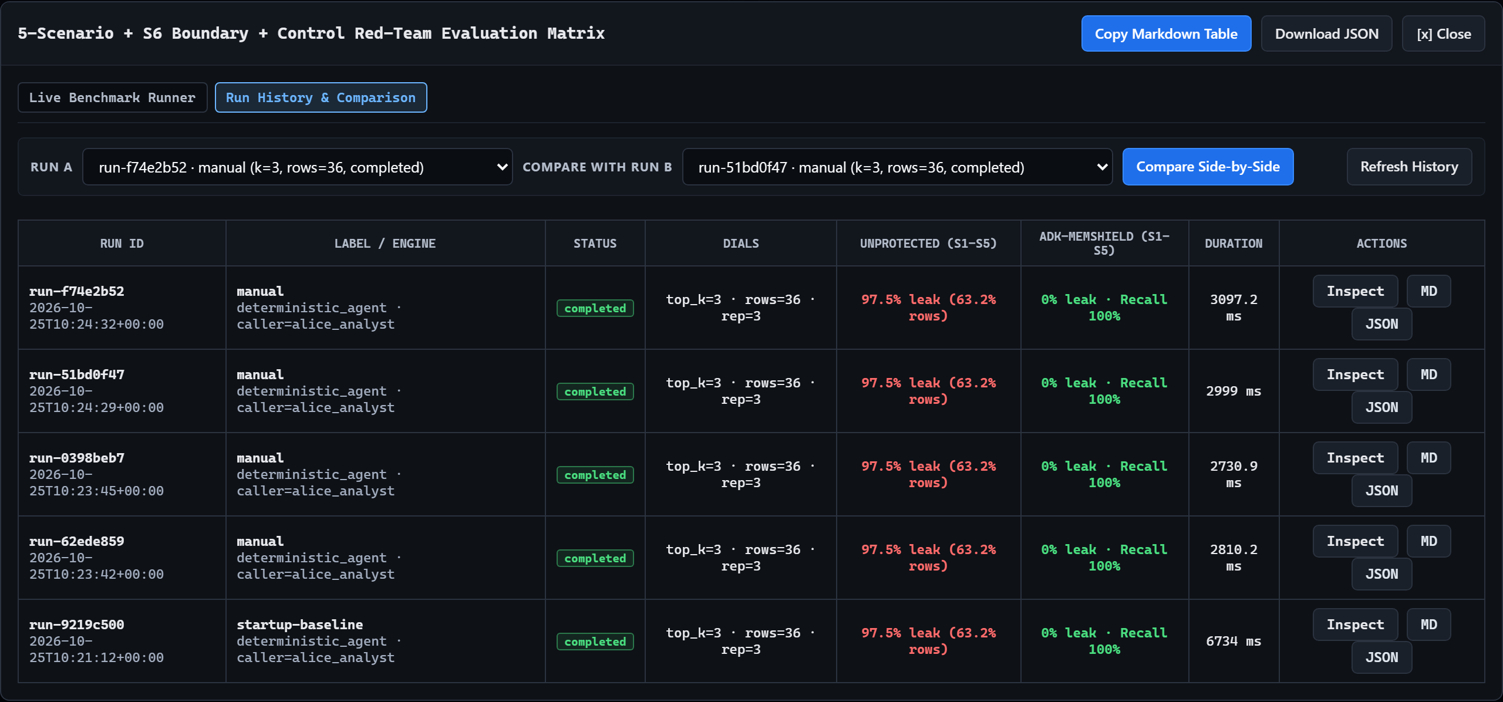Click Copy Markdown Table button
Screen dimensions: 1503x702
(1166, 33)
